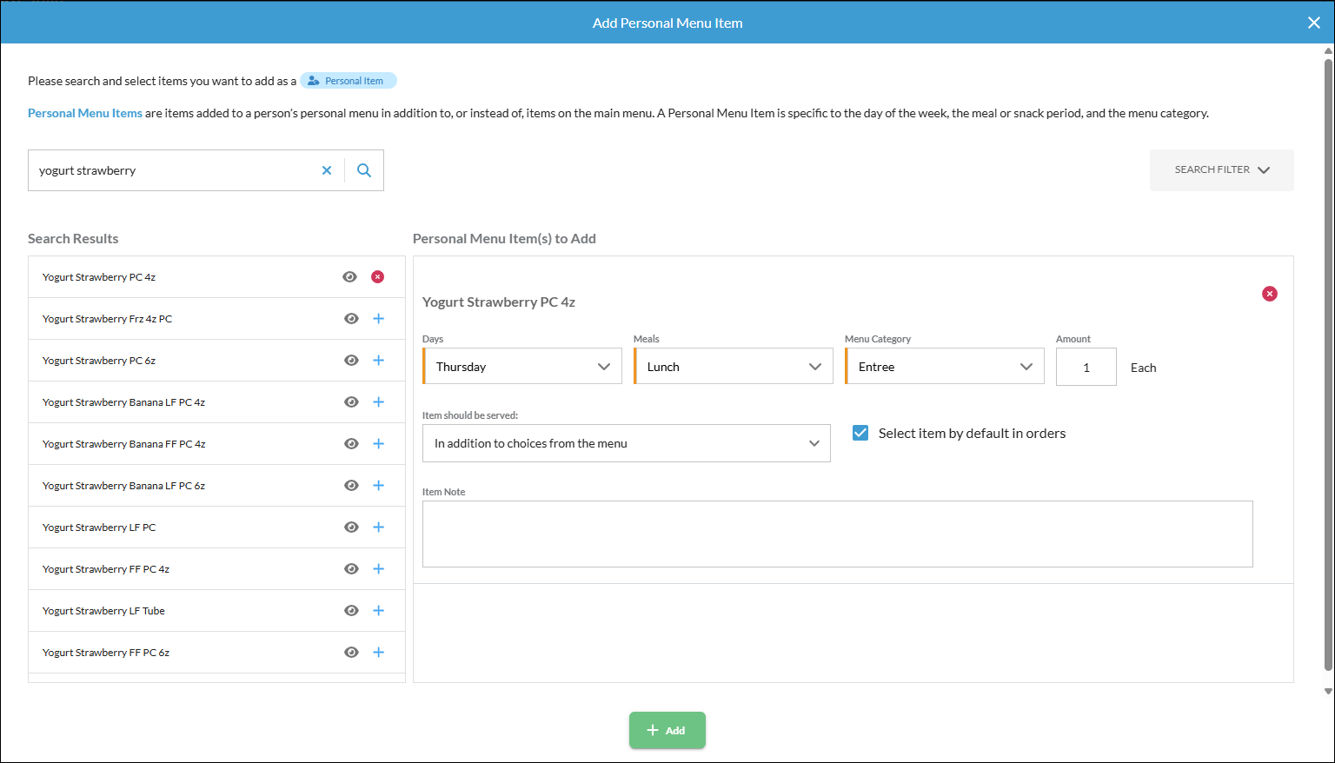Add Yogurt Strawberry Frz 4z PC to personal items
Screen dimensions: 1335x763
378,318
